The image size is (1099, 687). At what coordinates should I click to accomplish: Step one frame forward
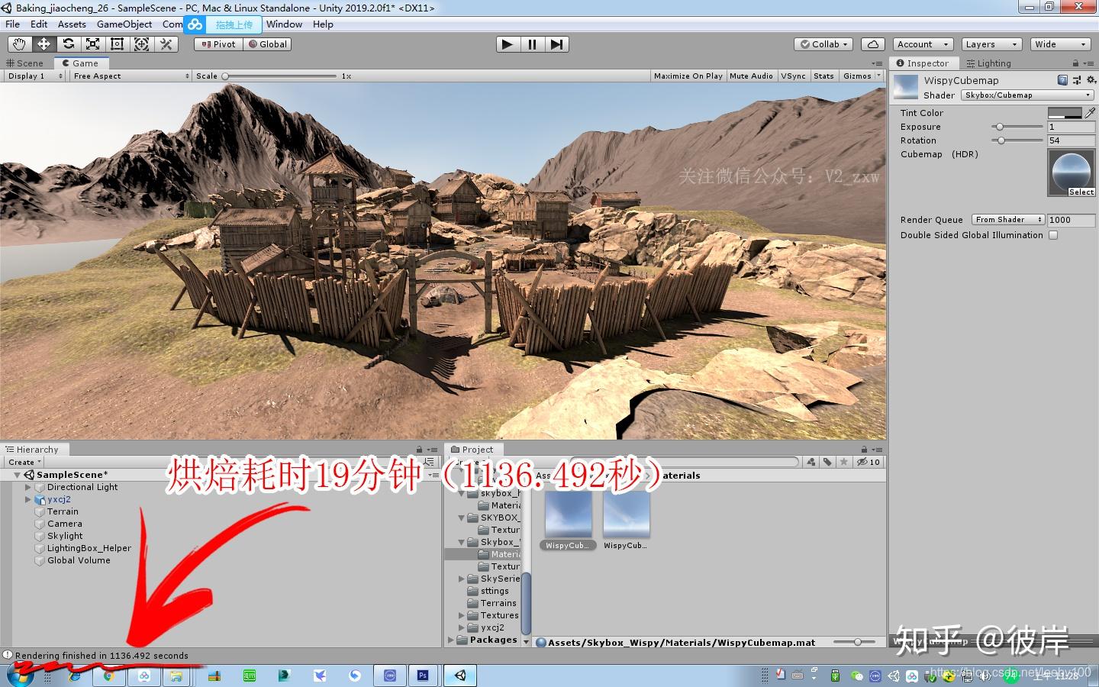point(556,44)
